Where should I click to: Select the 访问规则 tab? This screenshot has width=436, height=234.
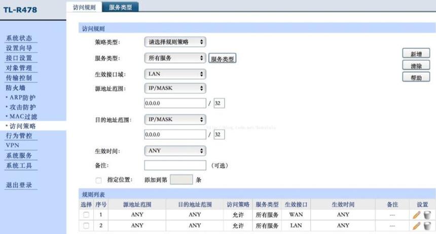point(84,7)
